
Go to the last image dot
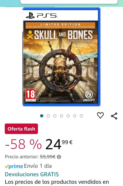click(81, 116)
